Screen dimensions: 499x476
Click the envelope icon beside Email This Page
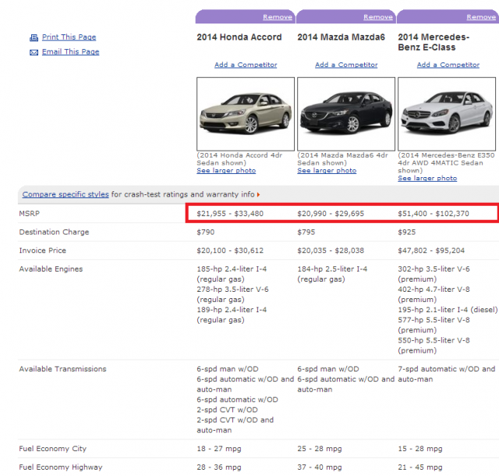pos(34,52)
